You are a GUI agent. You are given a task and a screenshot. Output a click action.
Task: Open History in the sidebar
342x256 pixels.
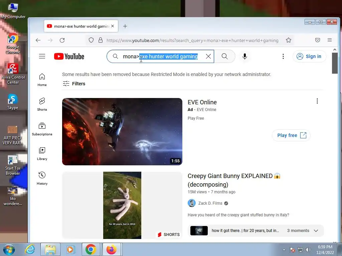click(42, 179)
